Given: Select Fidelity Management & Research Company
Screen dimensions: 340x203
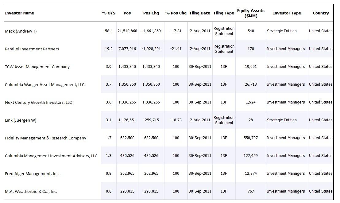Looking at the screenshot, I should 45,138.
